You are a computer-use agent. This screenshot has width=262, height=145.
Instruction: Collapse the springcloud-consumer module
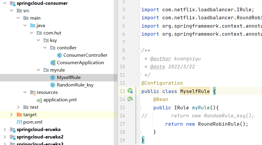tap(5, 3)
